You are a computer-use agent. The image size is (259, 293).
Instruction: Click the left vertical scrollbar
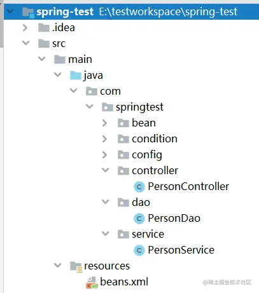tap(1, 24)
